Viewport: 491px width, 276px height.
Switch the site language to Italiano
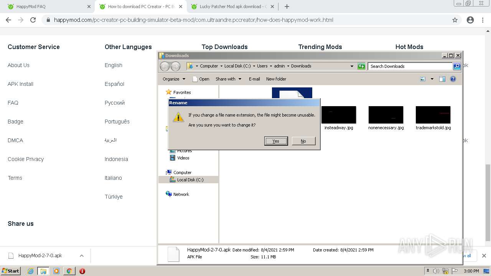pos(113,178)
